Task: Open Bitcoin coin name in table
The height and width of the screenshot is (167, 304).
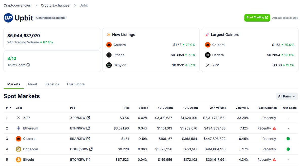Action: click(28, 160)
